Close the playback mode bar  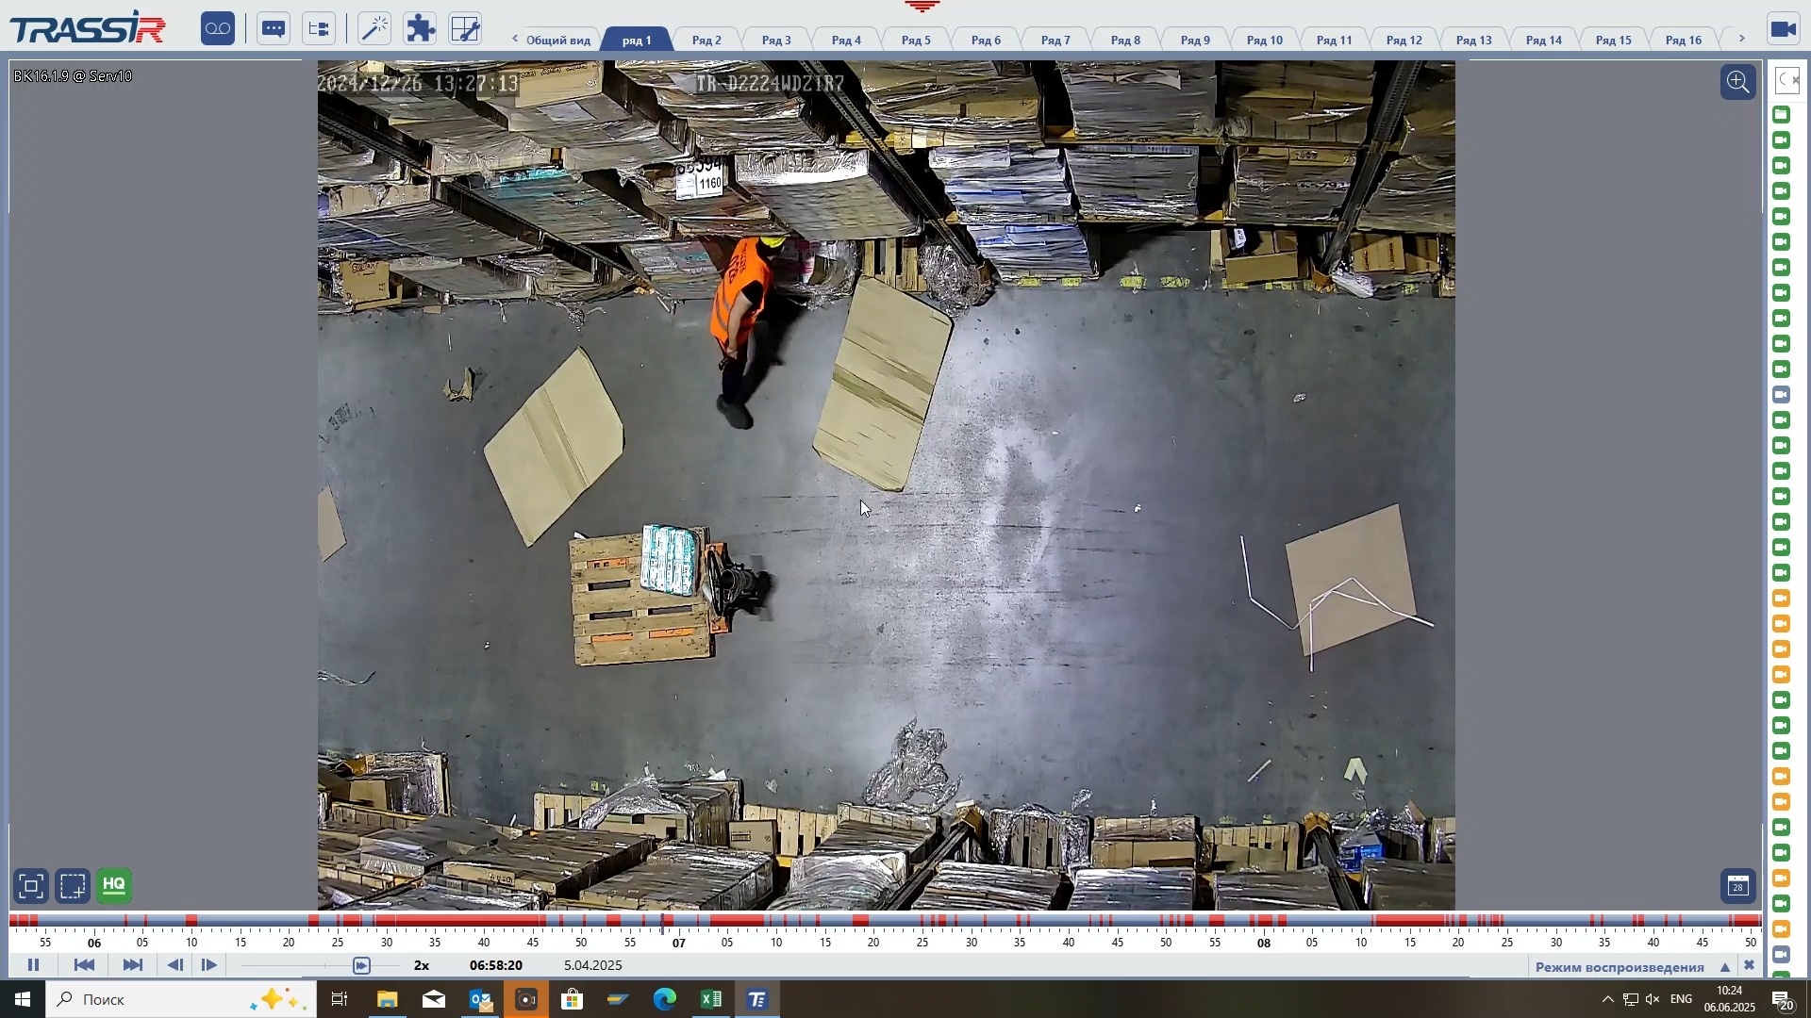point(1749,966)
